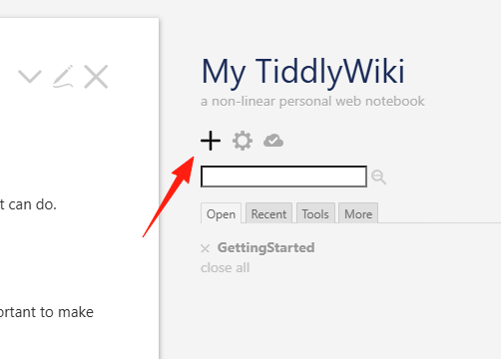The image size is (501, 359).
Task: Open the GettingStarted tiddler link
Action: [265, 247]
